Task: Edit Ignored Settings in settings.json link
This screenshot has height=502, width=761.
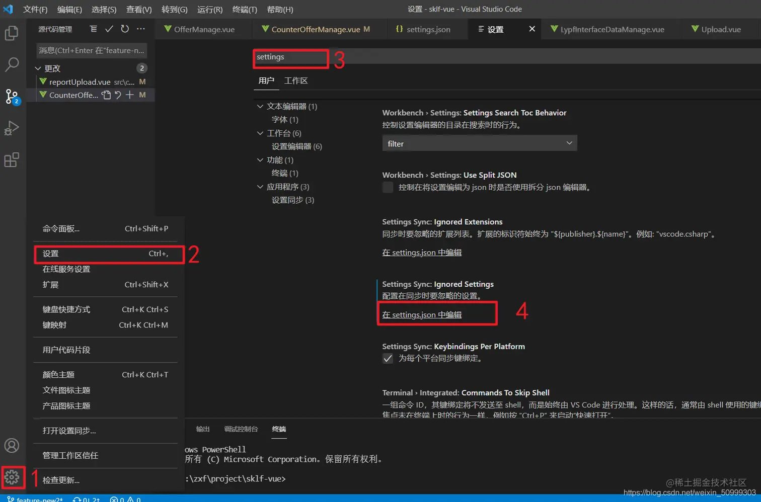Action: click(422, 315)
